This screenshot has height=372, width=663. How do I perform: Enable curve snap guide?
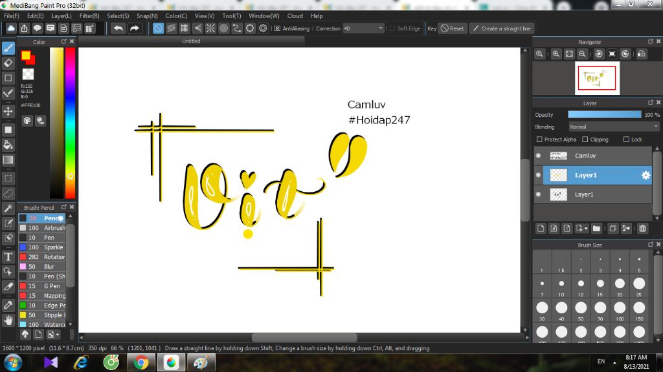(x=237, y=28)
